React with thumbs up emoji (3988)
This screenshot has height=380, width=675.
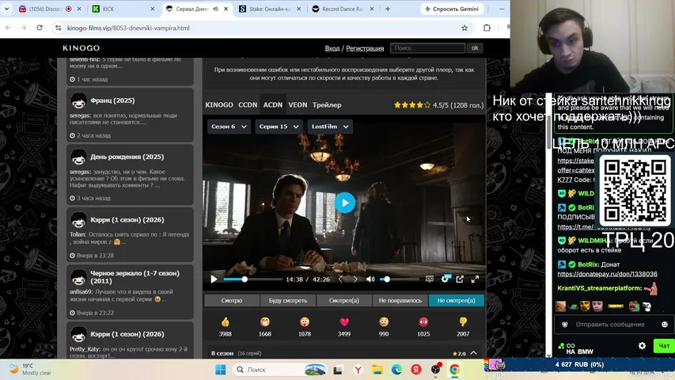coord(226,322)
